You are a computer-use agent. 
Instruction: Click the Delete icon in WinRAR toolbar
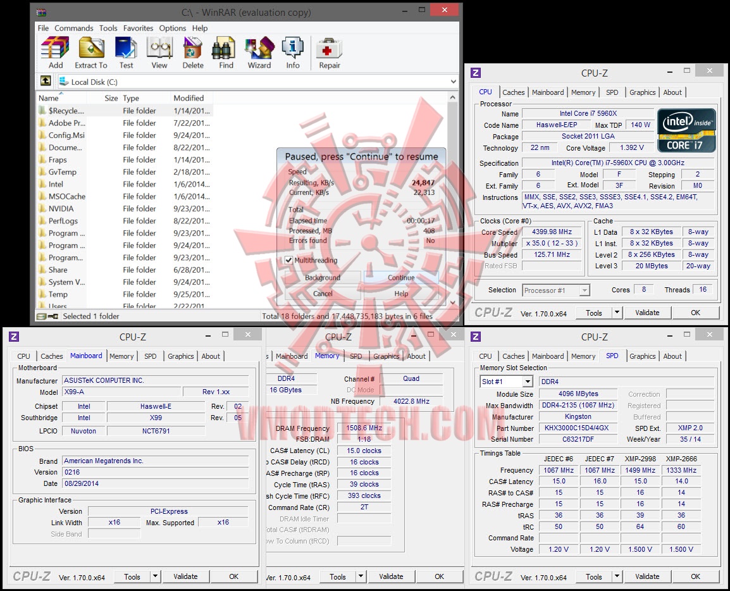pyautogui.click(x=193, y=48)
